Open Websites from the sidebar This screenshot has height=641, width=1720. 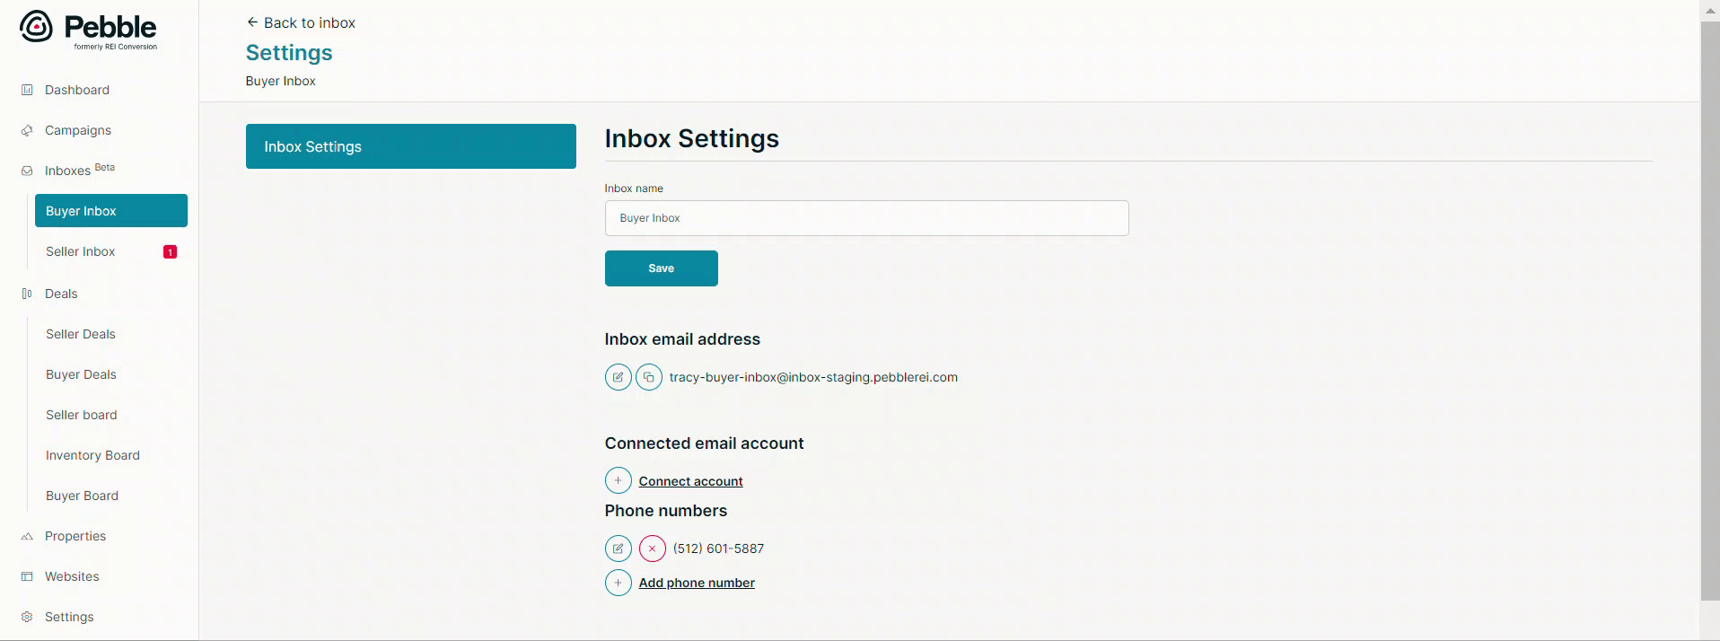pyautogui.click(x=72, y=576)
